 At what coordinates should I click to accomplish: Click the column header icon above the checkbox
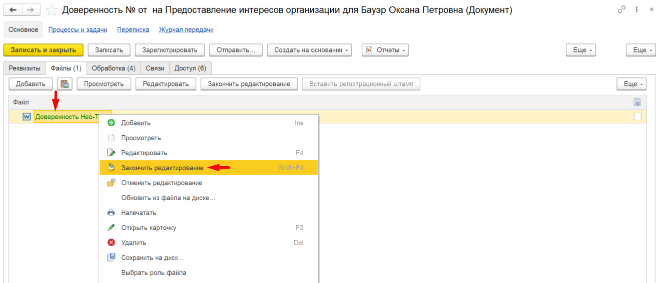coord(637,102)
